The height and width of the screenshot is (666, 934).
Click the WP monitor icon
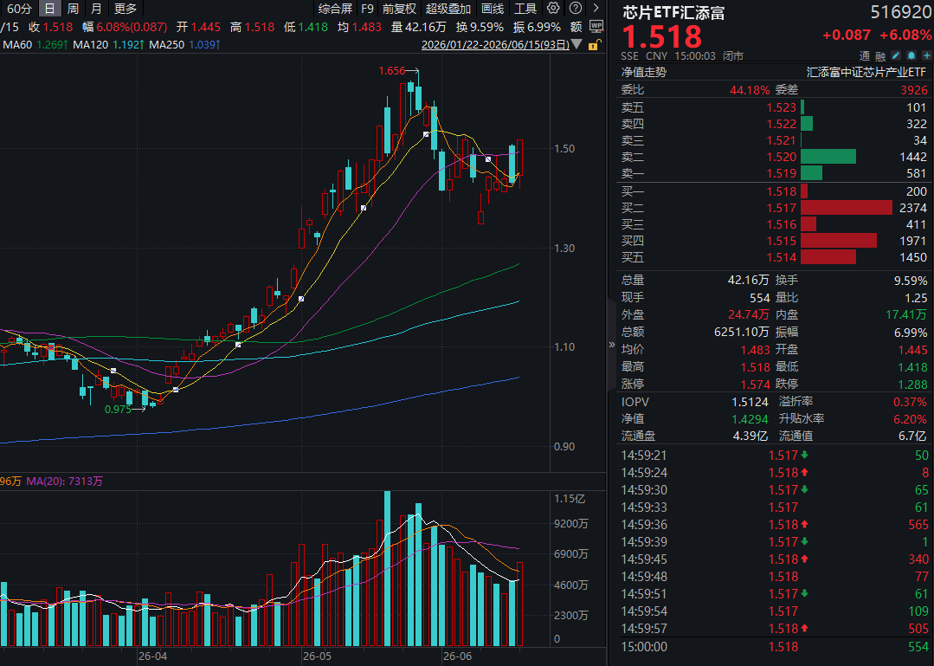(x=596, y=27)
